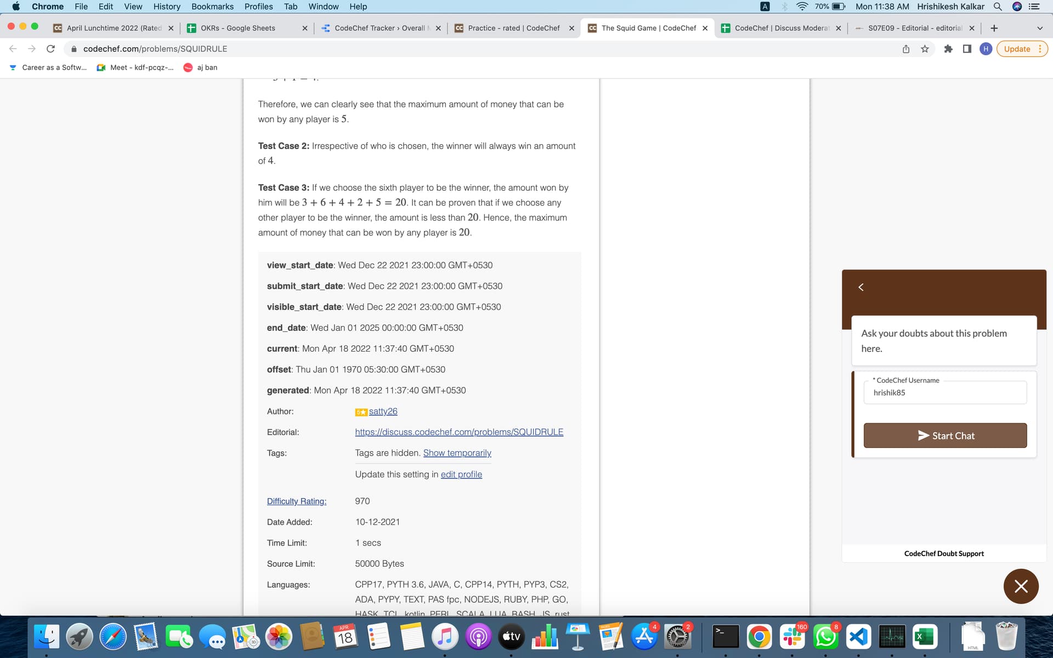Click Show temporarily tags link
The image size is (1053, 658).
[x=457, y=453]
